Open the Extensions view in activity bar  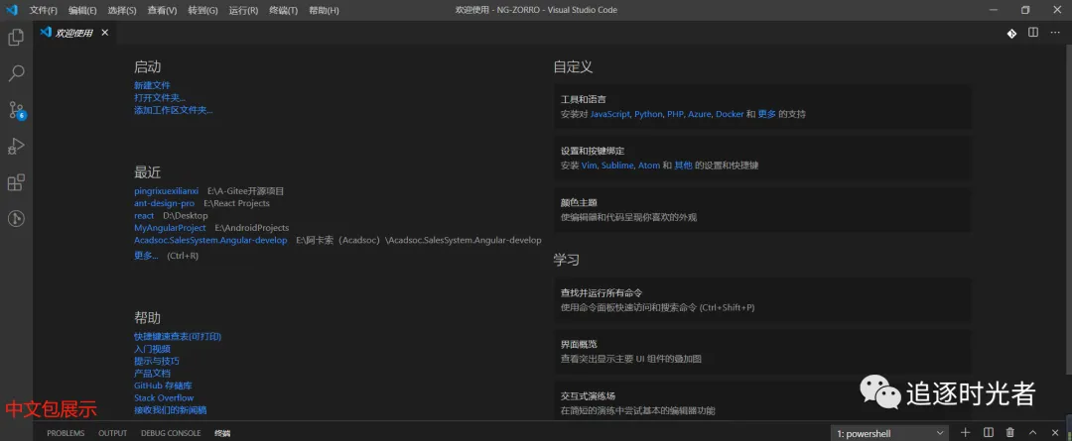[x=16, y=182]
